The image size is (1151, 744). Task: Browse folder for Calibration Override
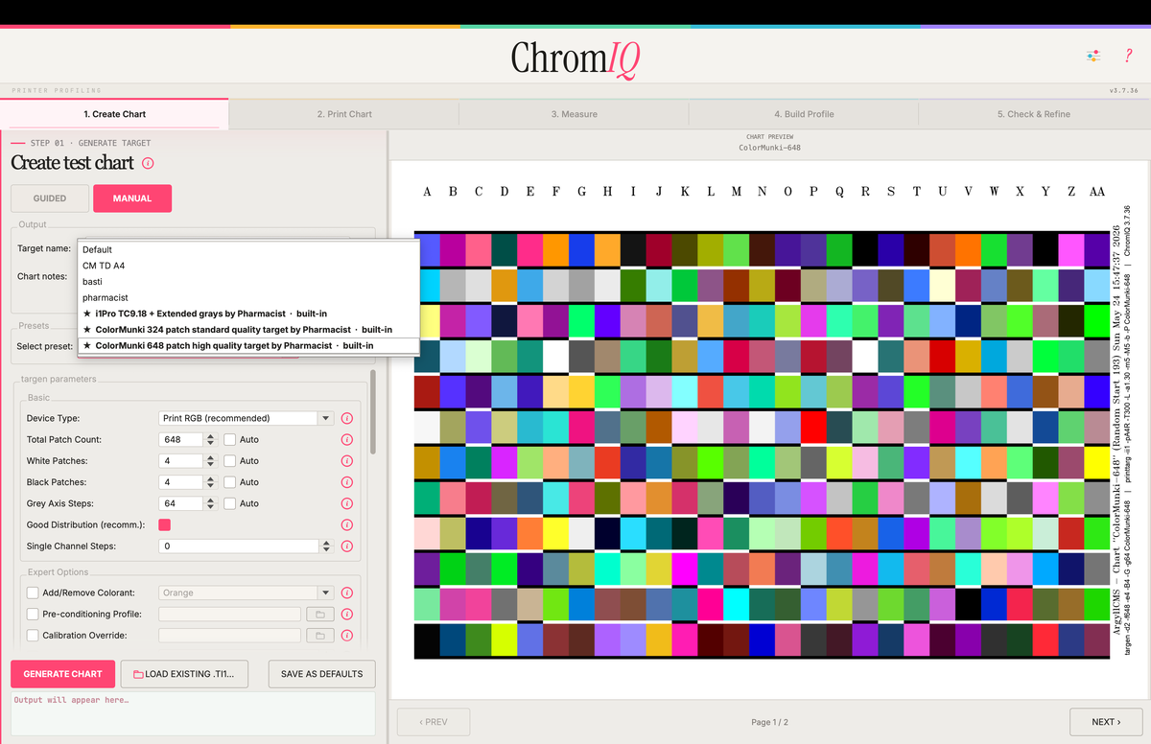[319, 635]
